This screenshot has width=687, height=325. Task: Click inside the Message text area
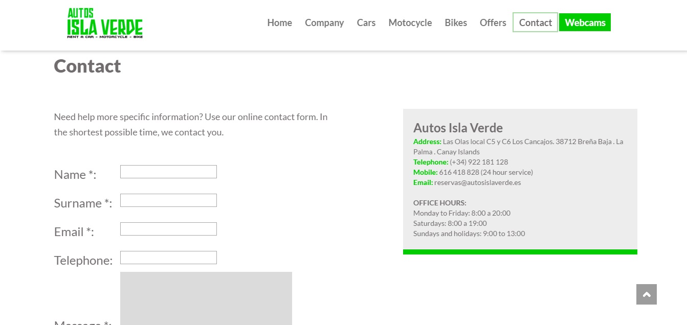tap(206, 298)
